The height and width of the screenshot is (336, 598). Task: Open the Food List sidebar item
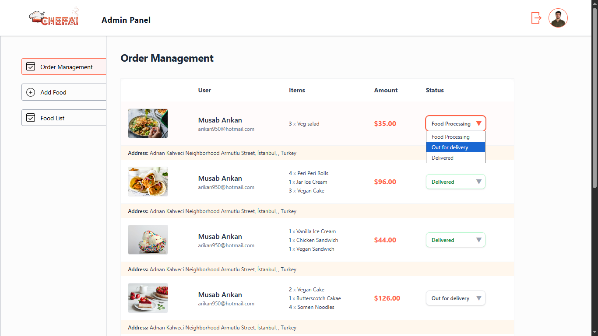(63, 118)
